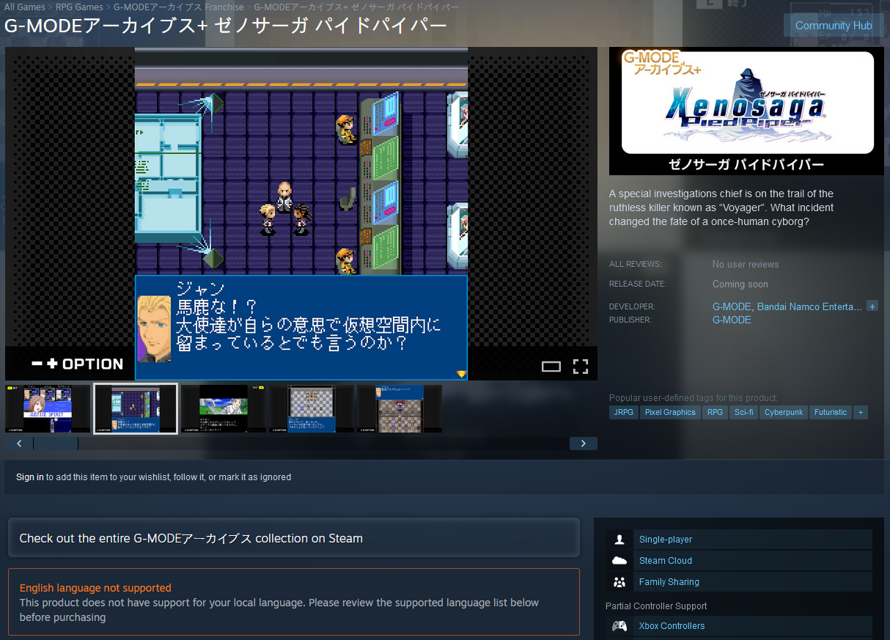Screen dimensions: 890x640
Task: Select the JRPG tag
Action: pyautogui.click(x=623, y=412)
